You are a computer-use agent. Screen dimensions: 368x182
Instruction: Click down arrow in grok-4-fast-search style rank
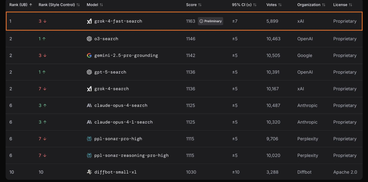coord(45,21)
